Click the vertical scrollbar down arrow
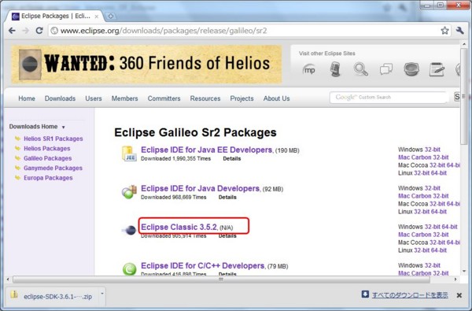The image size is (472, 311). pos(464,271)
